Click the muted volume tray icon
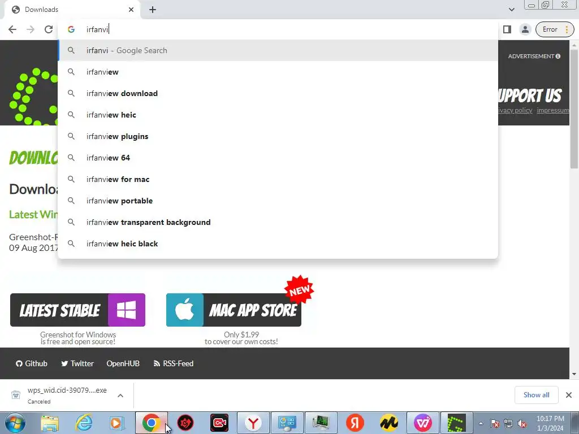The width and height of the screenshot is (579, 434). coord(522,423)
